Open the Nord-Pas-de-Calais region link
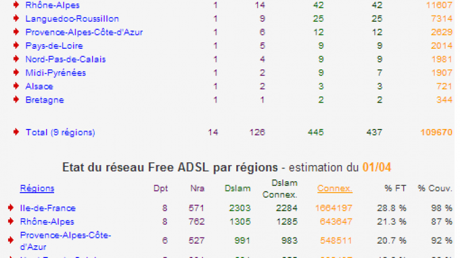The height and width of the screenshot is (258, 460). pyautogui.click(x=66, y=60)
